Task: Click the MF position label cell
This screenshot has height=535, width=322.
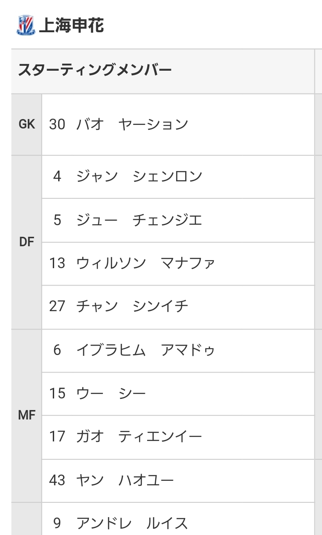Action: pos(27,415)
